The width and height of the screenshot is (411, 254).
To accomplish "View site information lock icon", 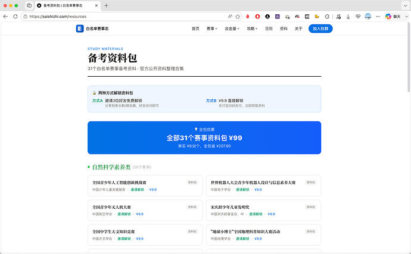I will pyautogui.click(x=25, y=17).
